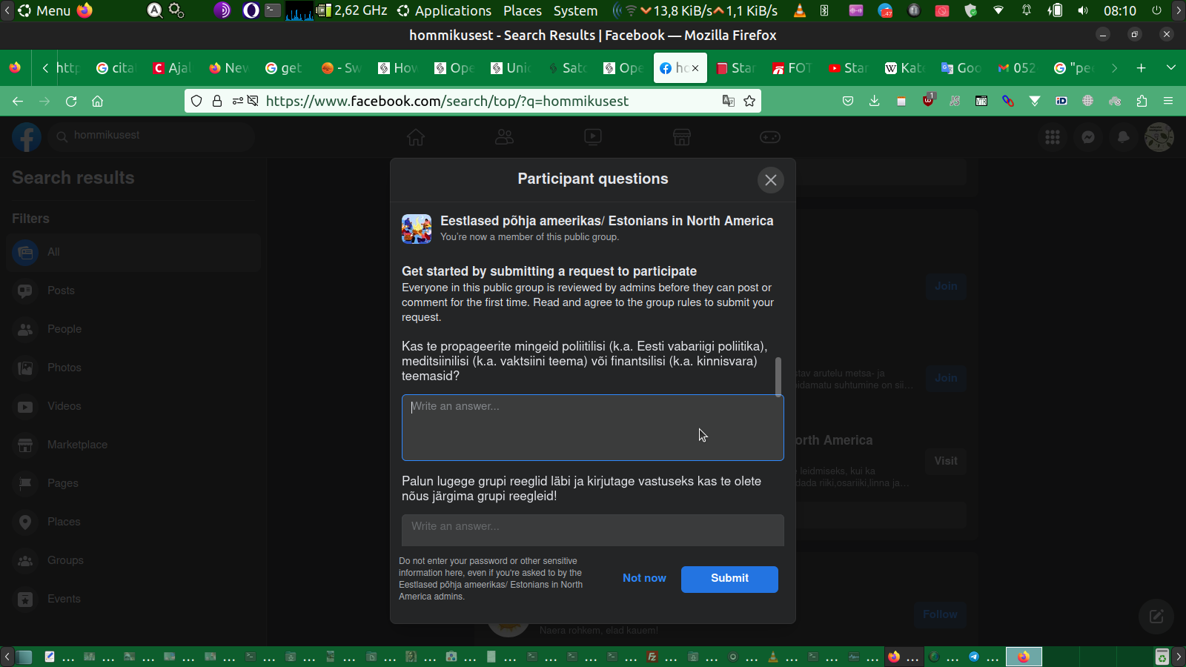
Task: Click the URL address bar
Action: [473, 102]
